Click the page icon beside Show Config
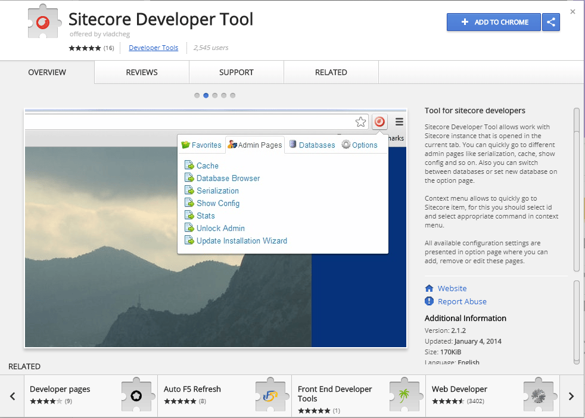This screenshot has width=585, height=418. tap(189, 202)
